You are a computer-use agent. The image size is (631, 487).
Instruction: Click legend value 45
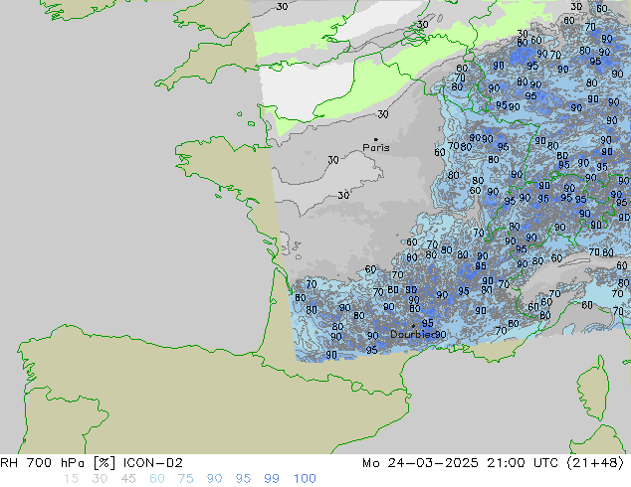(128, 479)
